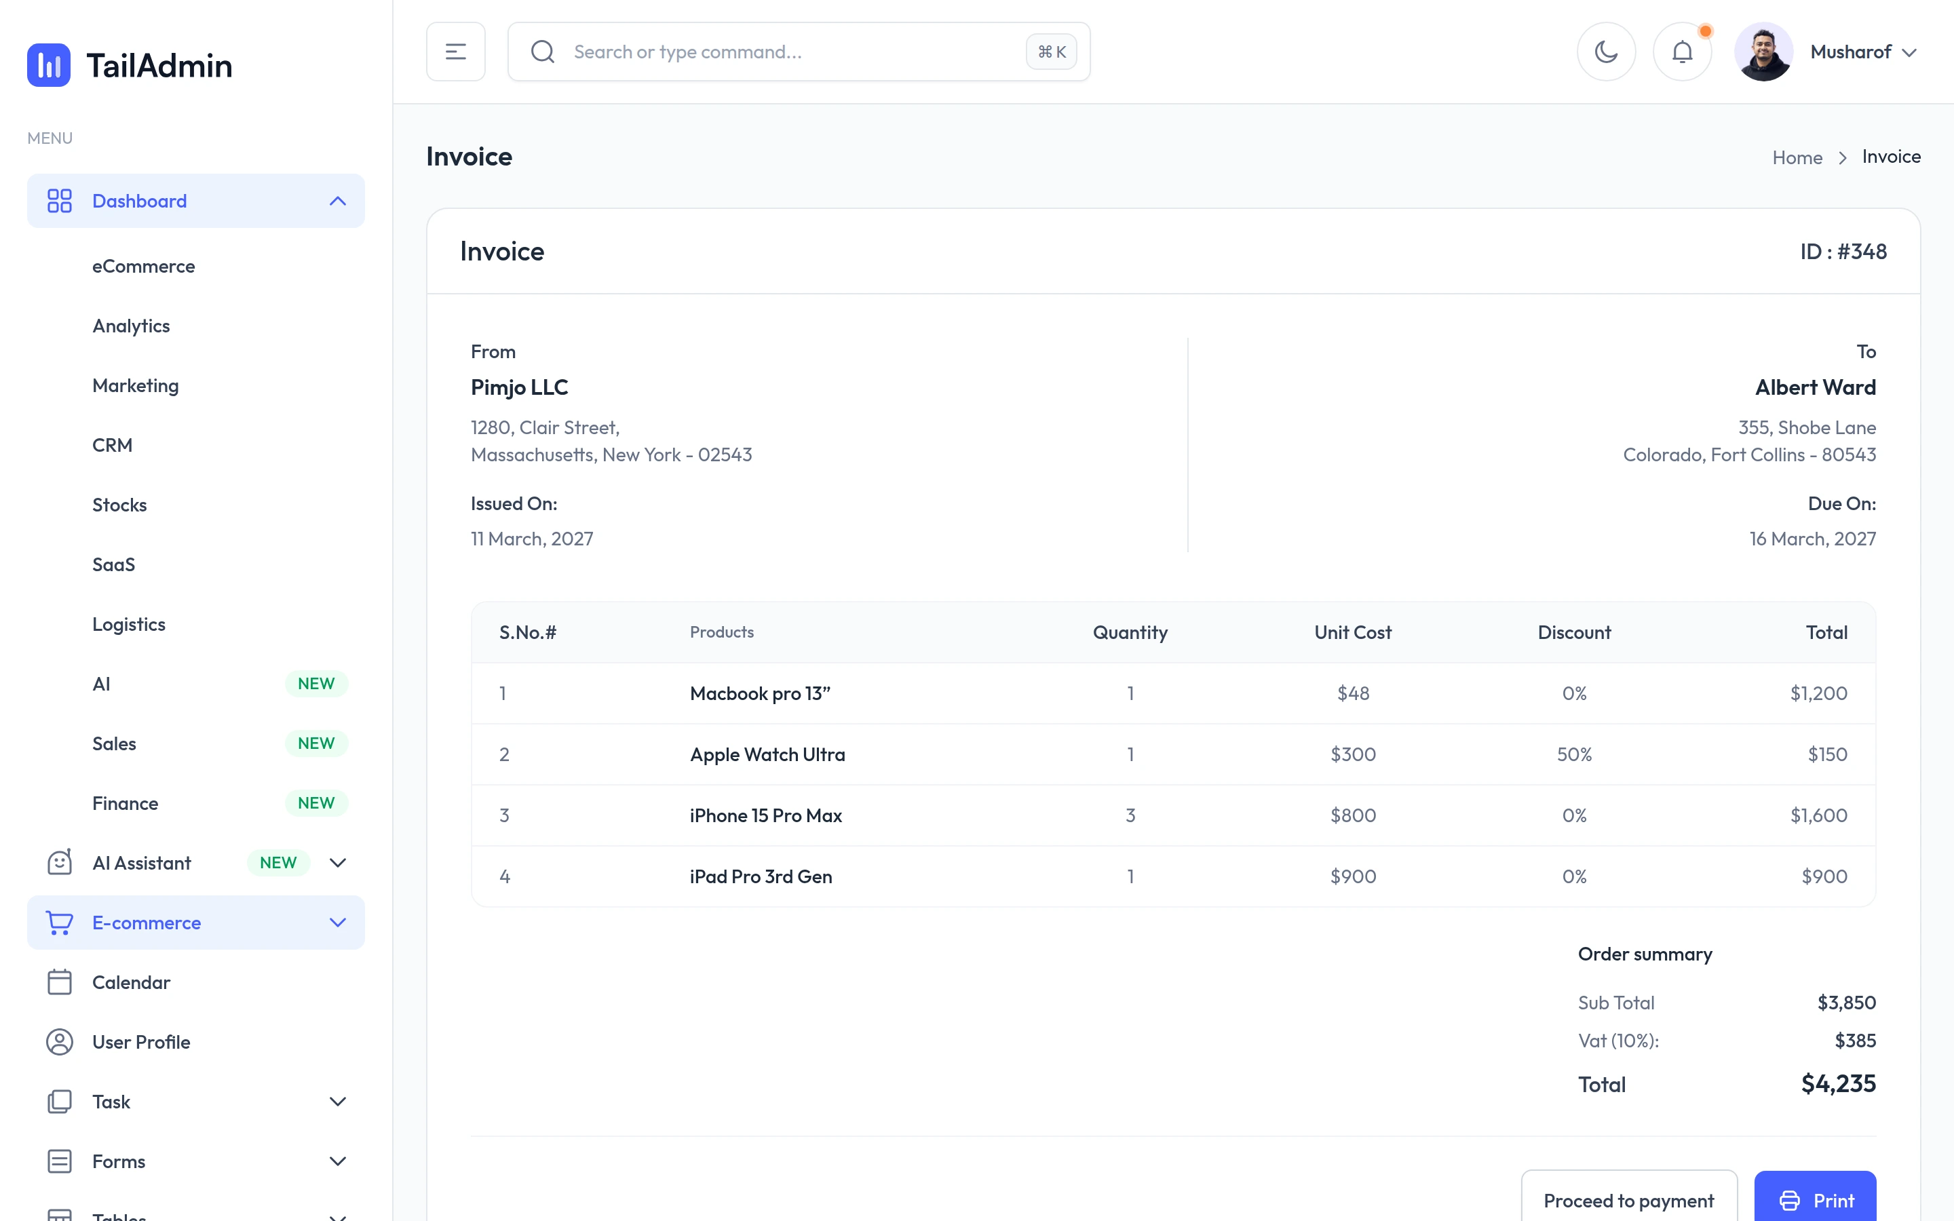Click the Apple Watch Ultra product name
1954x1221 pixels.
pyautogui.click(x=767, y=754)
